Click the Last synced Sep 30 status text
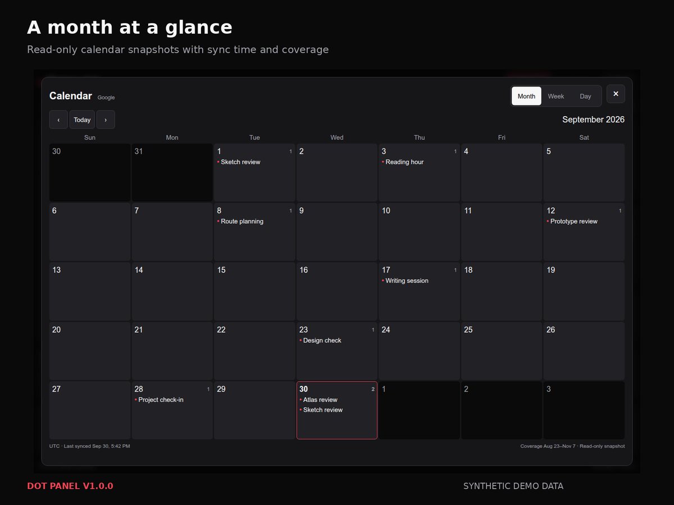Viewport: 674px width, 505px height. click(x=97, y=446)
